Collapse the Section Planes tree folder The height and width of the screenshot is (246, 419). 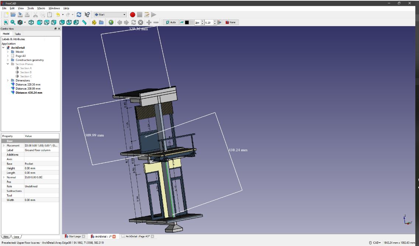8,64
